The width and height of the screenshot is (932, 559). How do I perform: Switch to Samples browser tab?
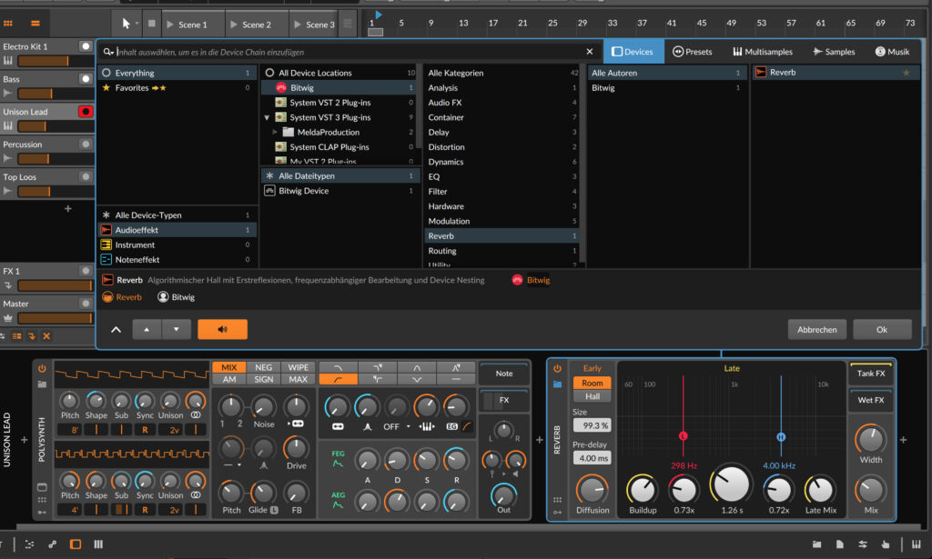[834, 52]
